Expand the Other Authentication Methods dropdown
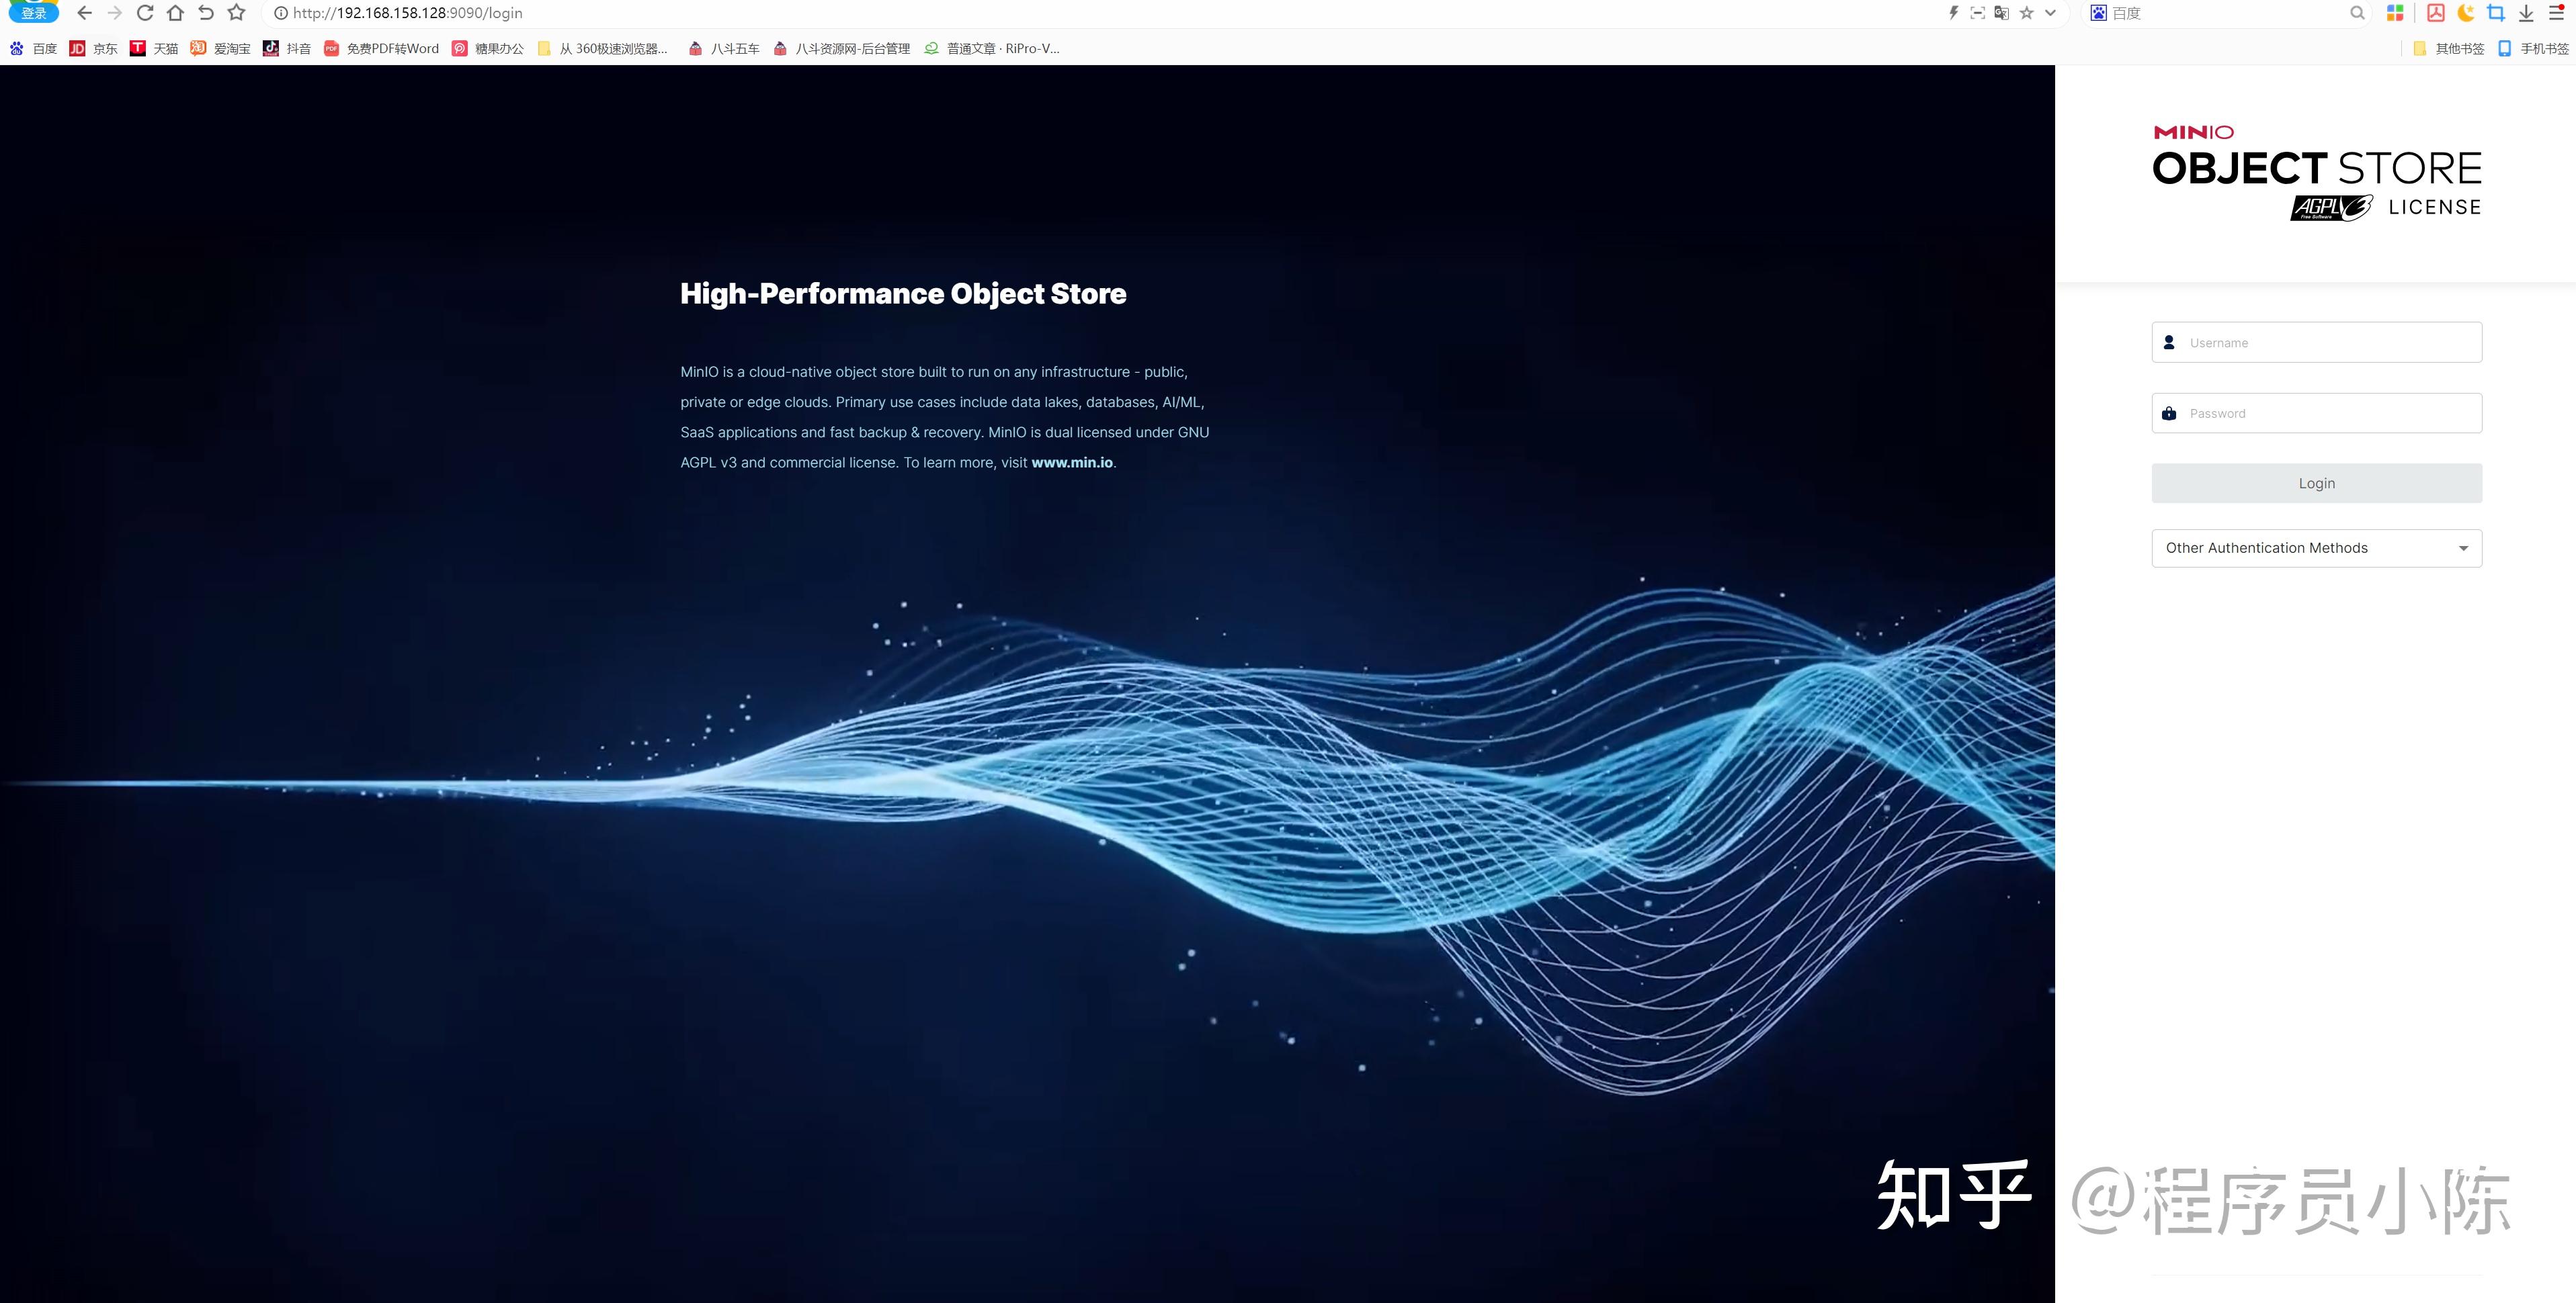 pyautogui.click(x=2316, y=547)
